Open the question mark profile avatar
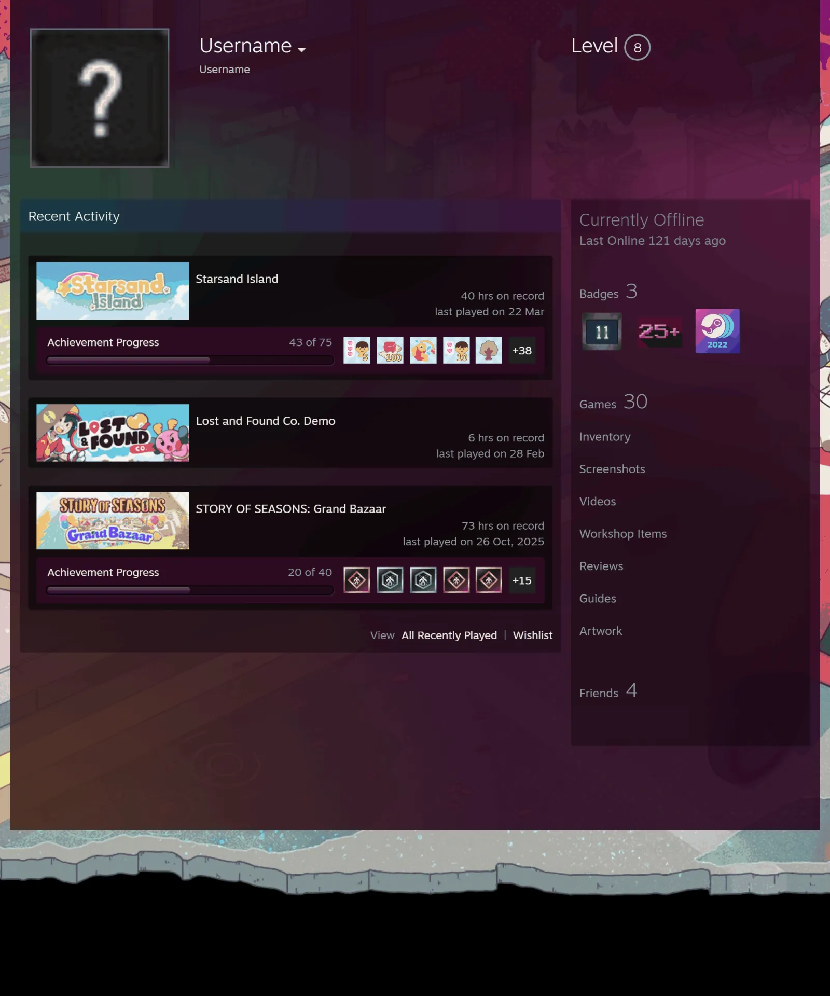 pyautogui.click(x=100, y=98)
